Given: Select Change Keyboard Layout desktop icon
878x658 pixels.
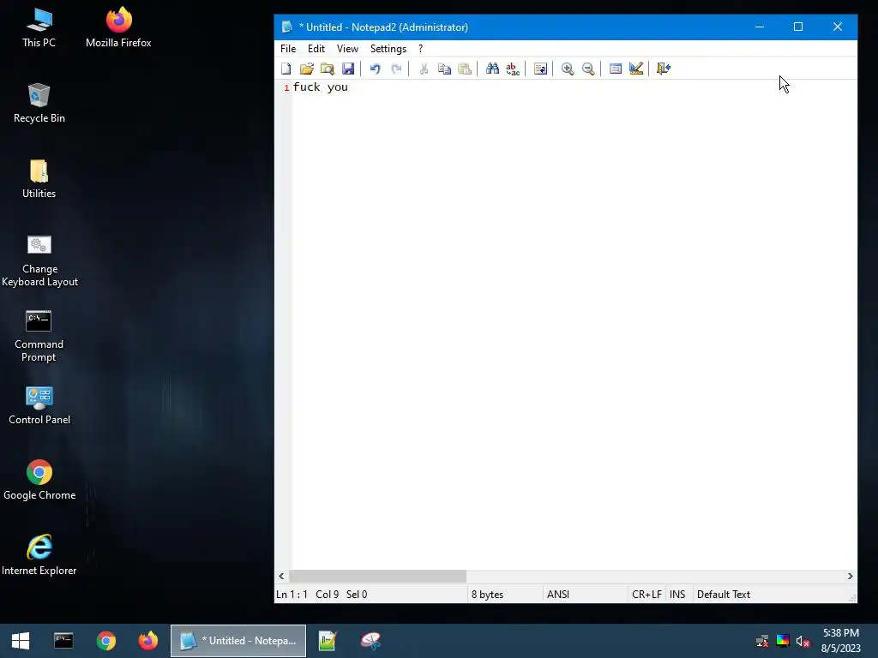Looking at the screenshot, I should 39,260.
